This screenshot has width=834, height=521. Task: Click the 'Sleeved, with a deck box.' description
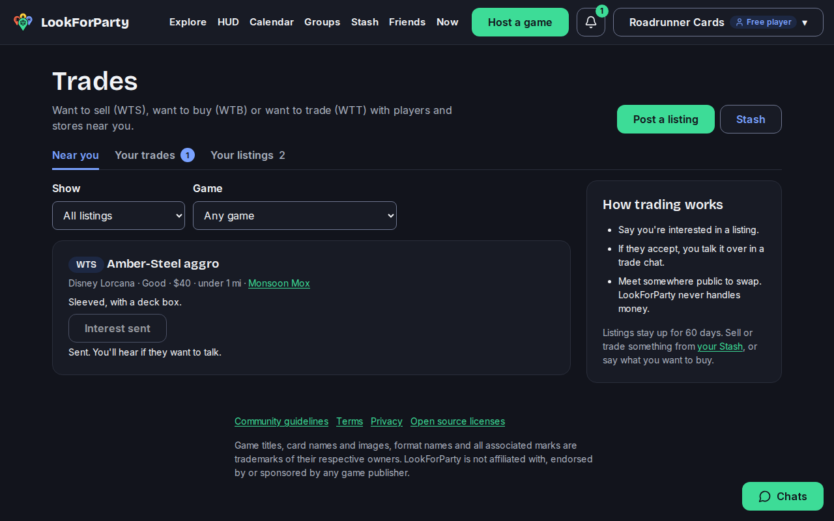(125, 302)
